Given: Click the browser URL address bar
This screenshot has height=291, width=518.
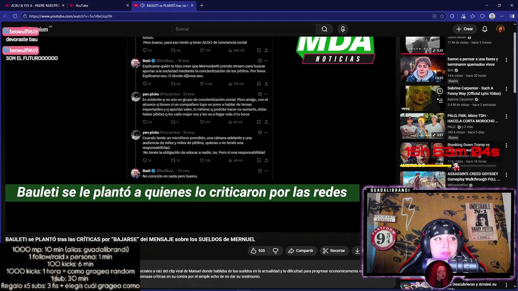Looking at the screenshot, I should coord(227,16).
